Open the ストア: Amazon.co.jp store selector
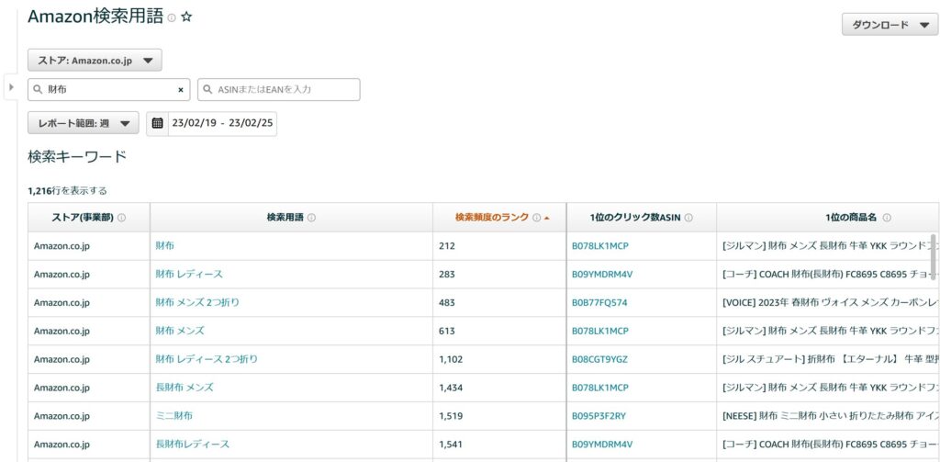Image resolution: width=940 pixels, height=462 pixels. [95, 60]
